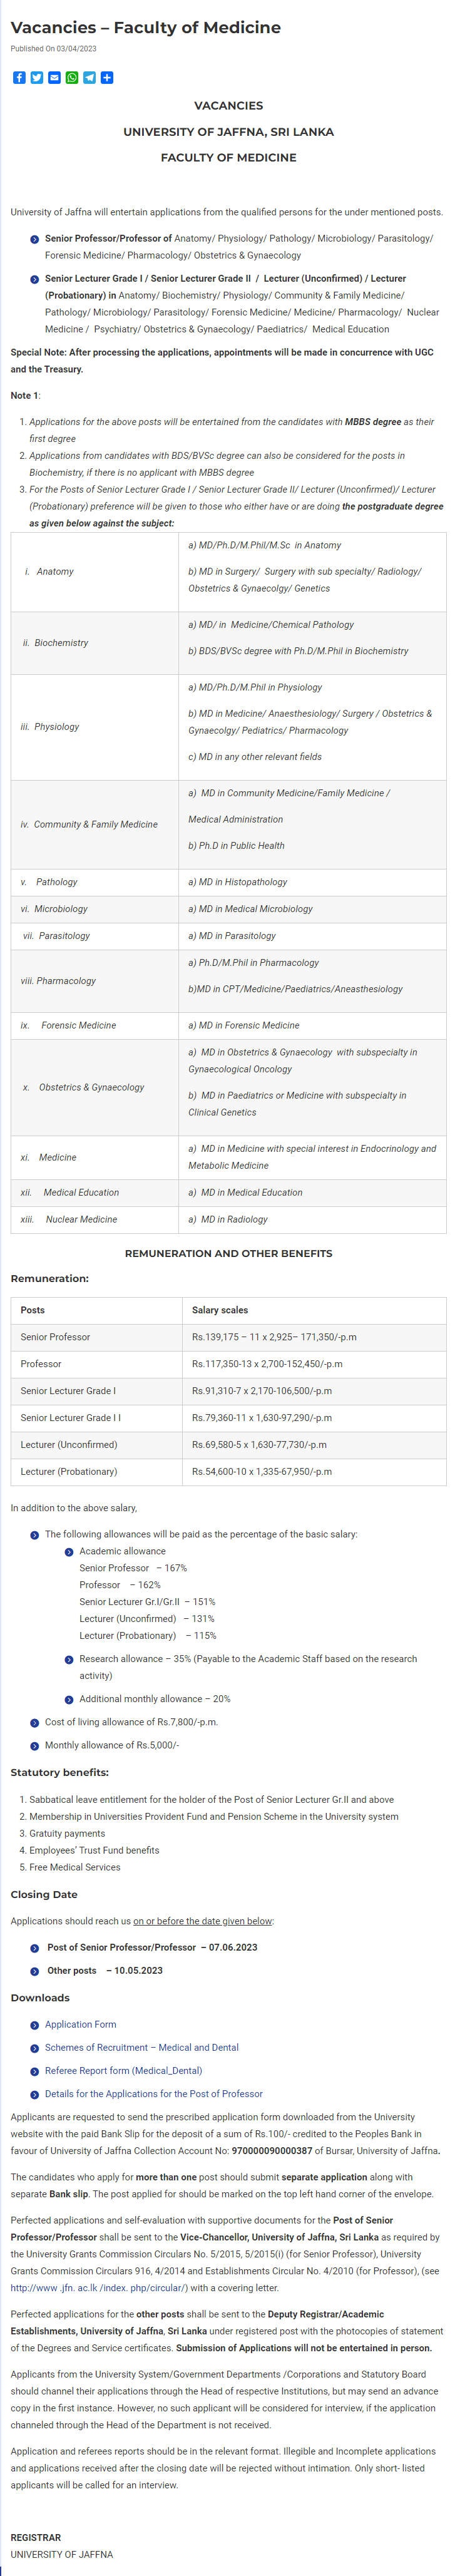Open the blue plus more-sharing icon
The height and width of the screenshot is (2576, 465).
107,78
